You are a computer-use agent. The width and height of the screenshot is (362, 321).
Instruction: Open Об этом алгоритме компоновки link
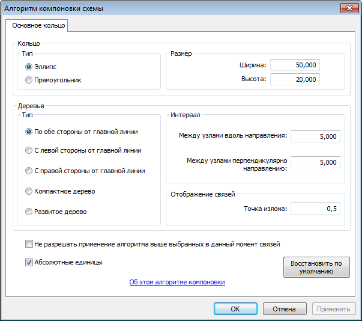point(177,281)
